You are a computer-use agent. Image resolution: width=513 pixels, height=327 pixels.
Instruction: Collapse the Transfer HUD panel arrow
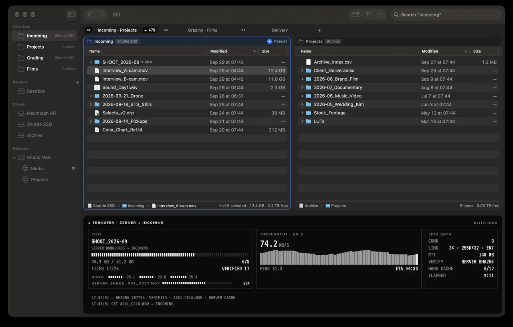pos(89,223)
